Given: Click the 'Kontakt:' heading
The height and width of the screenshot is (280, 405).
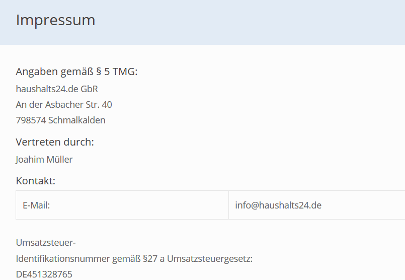Looking at the screenshot, I should 36,181.
